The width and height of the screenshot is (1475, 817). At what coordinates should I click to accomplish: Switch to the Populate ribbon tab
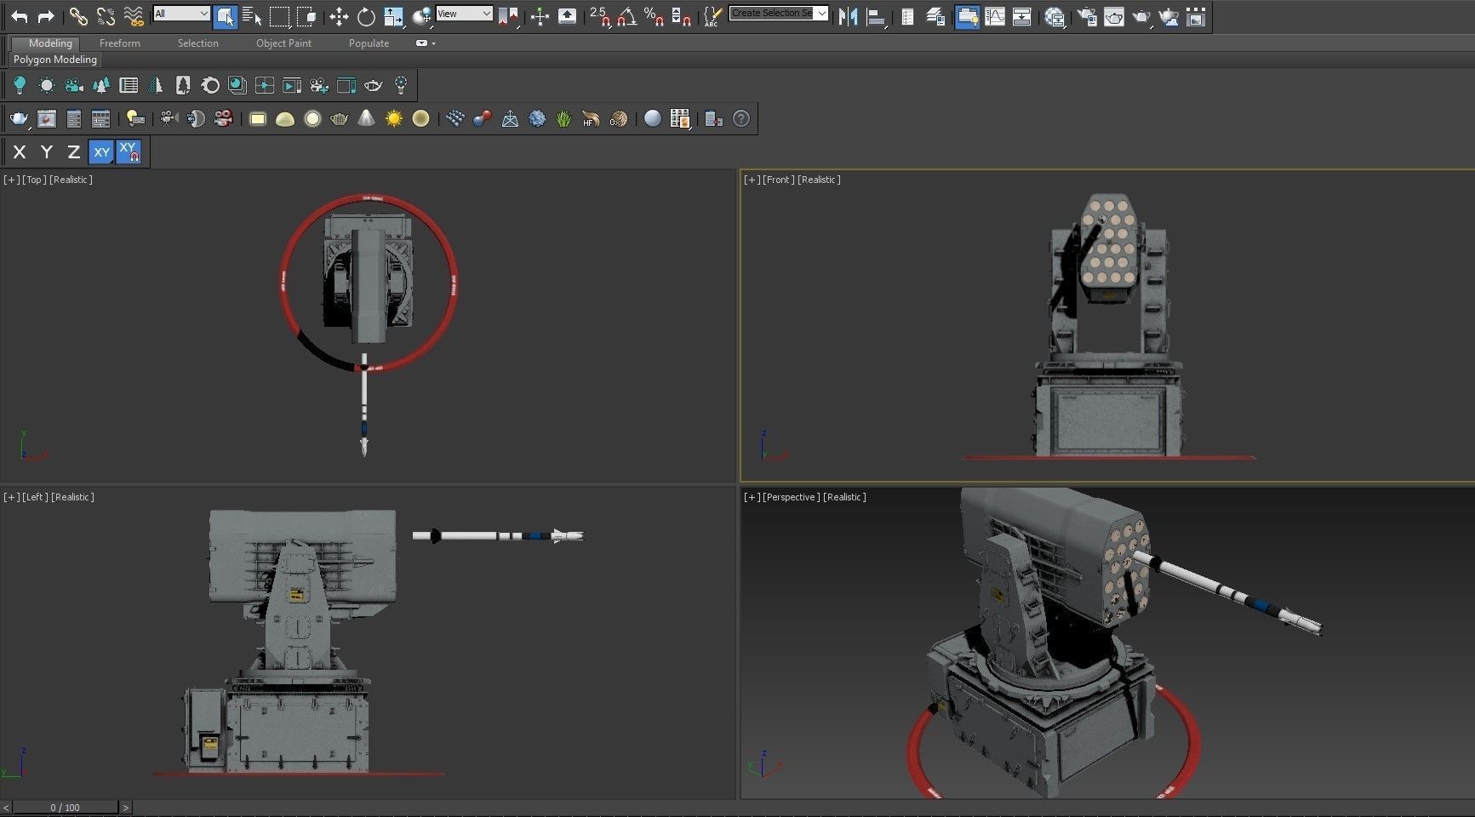coord(369,43)
